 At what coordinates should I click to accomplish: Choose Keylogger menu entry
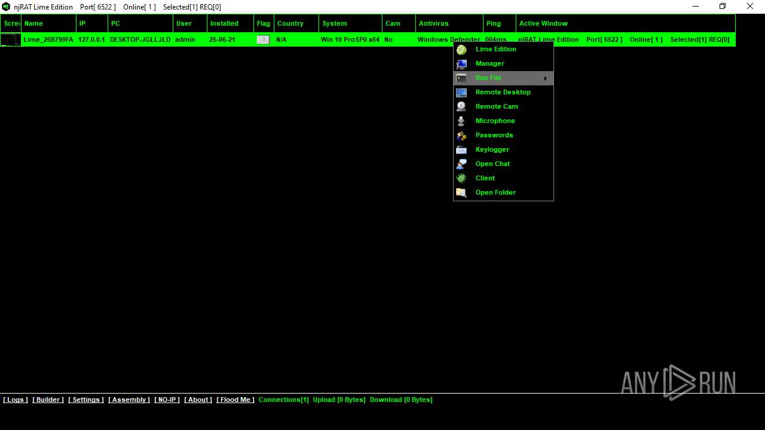[x=503, y=149]
